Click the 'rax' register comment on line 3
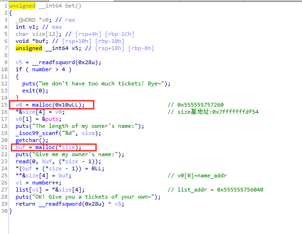 tap(70, 20)
